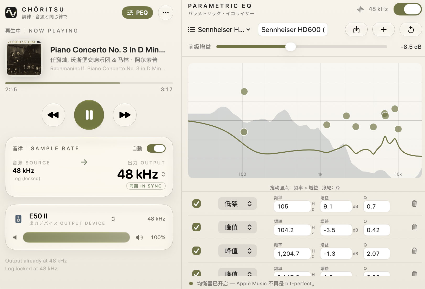The height and width of the screenshot is (289, 425).
Task: Edit the 104.2 frequency field
Action: click(x=292, y=230)
